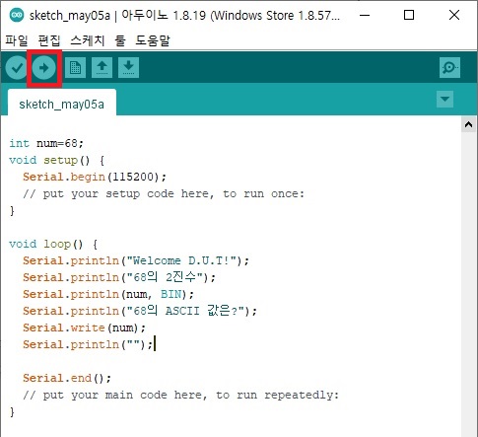478x437 pixels.
Task: Expand the tab options dropdown arrow
Action: pyautogui.click(x=444, y=99)
